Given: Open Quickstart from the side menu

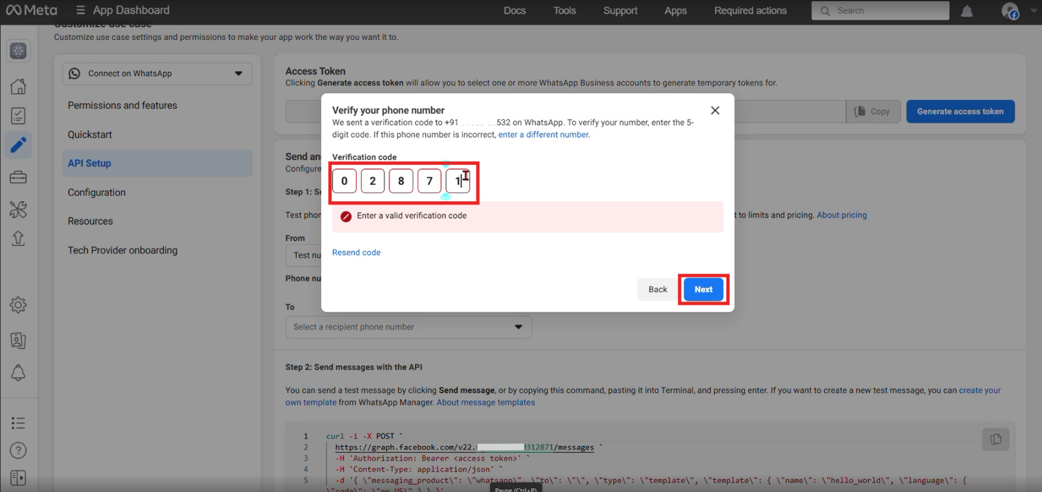Looking at the screenshot, I should (x=90, y=135).
